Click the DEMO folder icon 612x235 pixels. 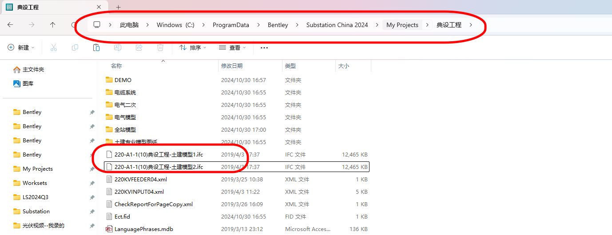pyautogui.click(x=109, y=80)
